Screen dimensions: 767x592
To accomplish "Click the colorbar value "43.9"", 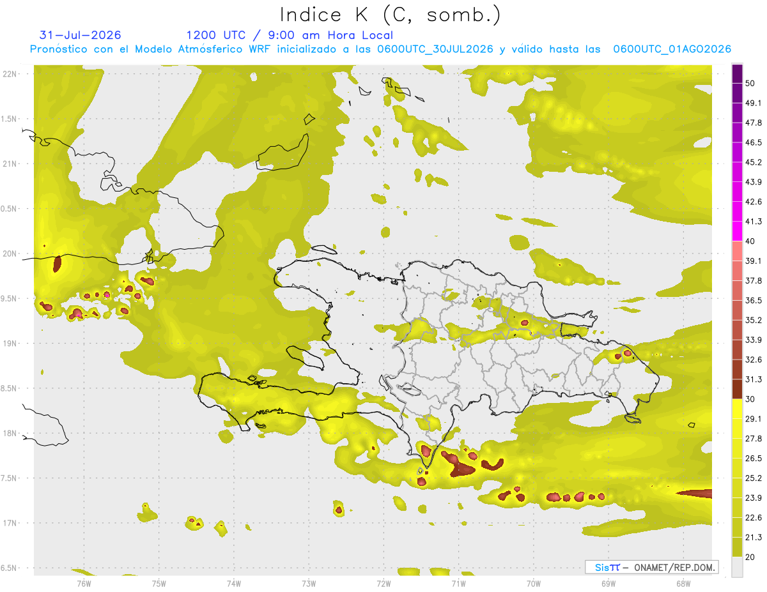I will tap(754, 182).
